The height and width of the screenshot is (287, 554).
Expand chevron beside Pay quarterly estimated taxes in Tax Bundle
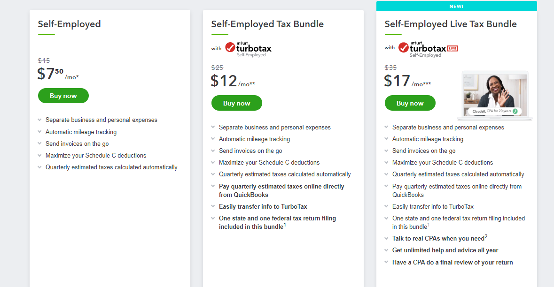[213, 186]
